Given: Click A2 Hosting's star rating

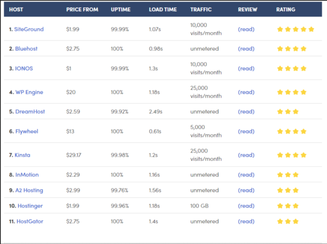Looking at the screenshot, I should pyautogui.click(x=288, y=190).
